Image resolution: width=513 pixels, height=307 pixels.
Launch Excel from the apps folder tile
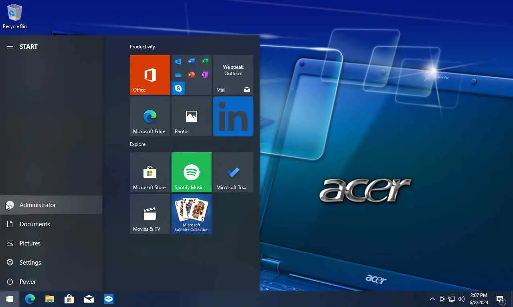(x=205, y=62)
